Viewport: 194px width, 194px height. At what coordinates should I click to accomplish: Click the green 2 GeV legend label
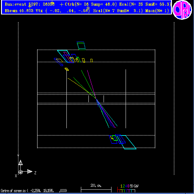(124, 186)
